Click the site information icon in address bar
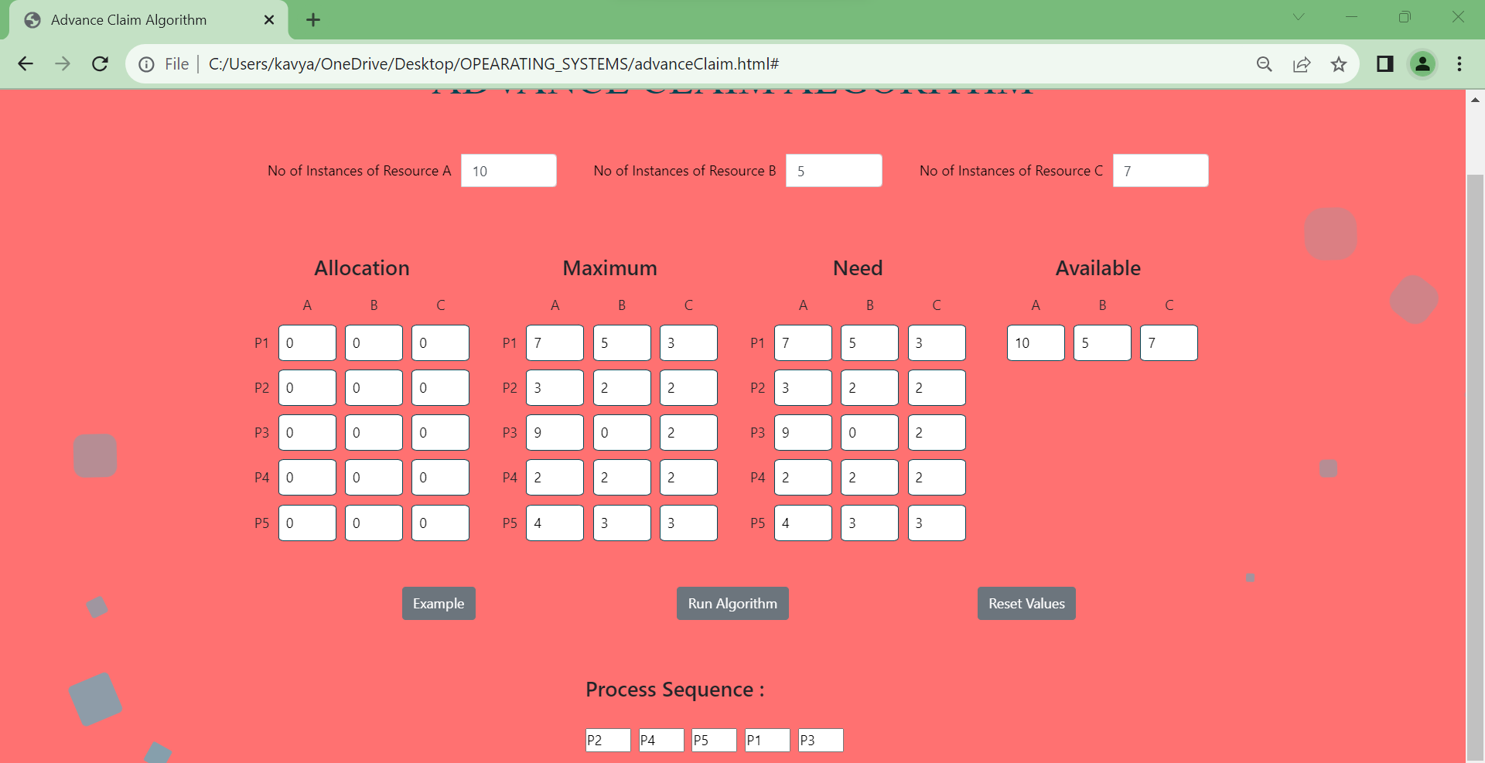 [147, 64]
